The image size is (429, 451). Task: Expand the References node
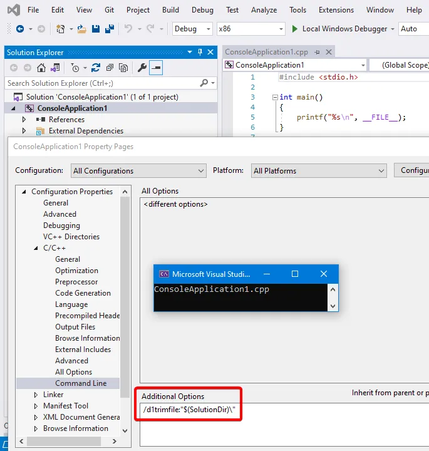[x=24, y=120]
